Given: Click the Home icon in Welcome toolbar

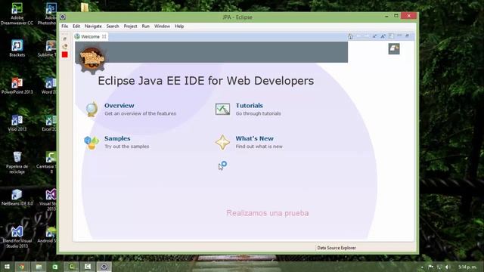Looking at the screenshot, I should 350,36.
